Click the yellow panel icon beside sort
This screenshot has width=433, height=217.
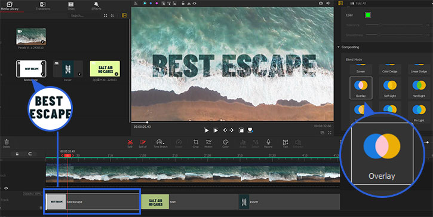tap(124, 16)
